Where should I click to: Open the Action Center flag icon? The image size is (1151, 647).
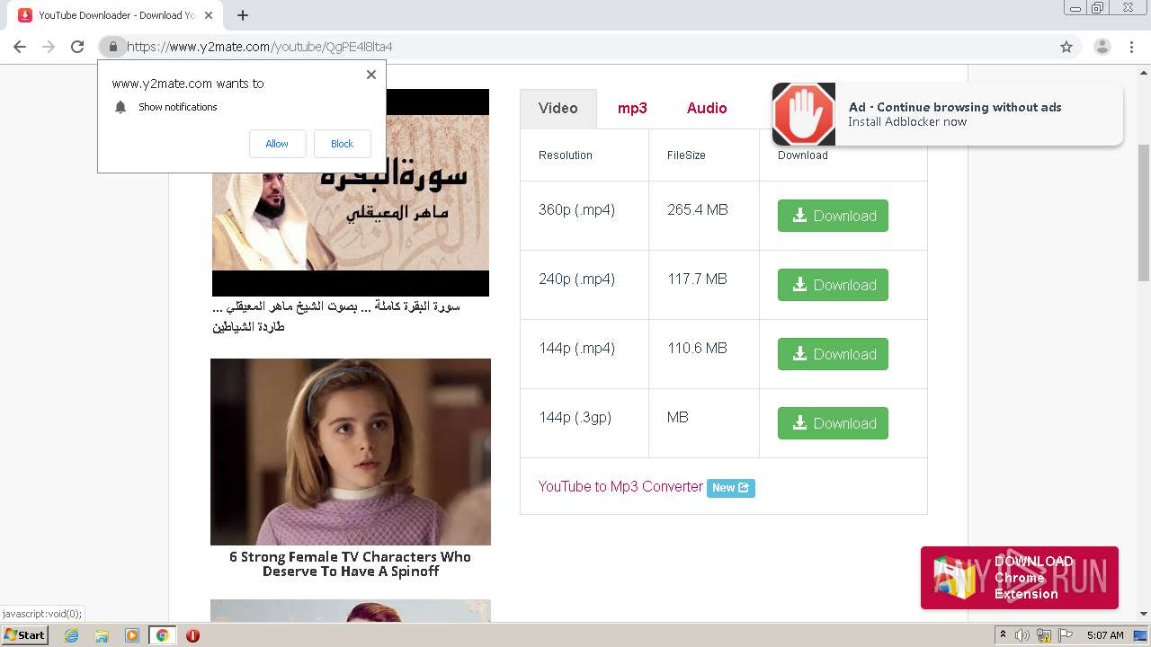(1065, 635)
